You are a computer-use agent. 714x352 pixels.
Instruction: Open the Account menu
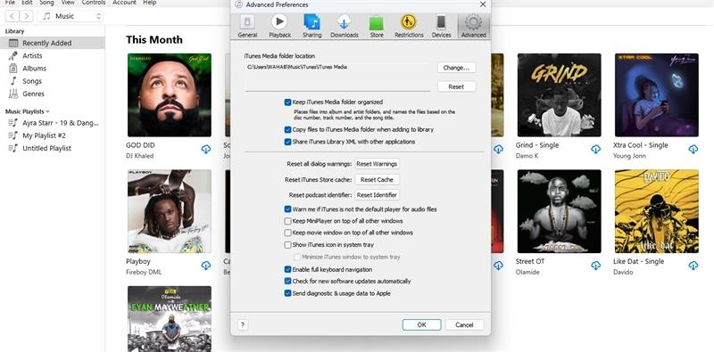[124, 3]
